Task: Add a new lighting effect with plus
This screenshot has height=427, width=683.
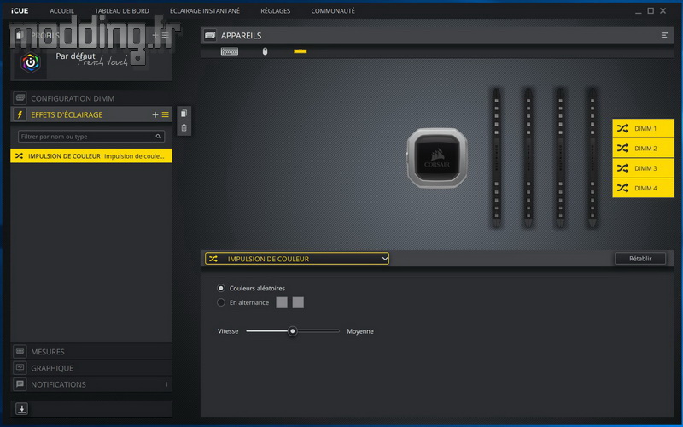Action: click(x=155, y=114)
